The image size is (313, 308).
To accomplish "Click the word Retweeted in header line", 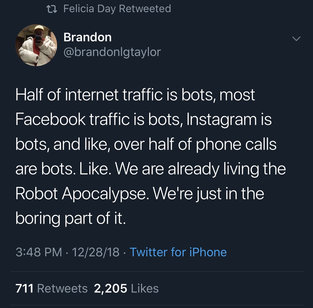I will (x=145, y=9).
